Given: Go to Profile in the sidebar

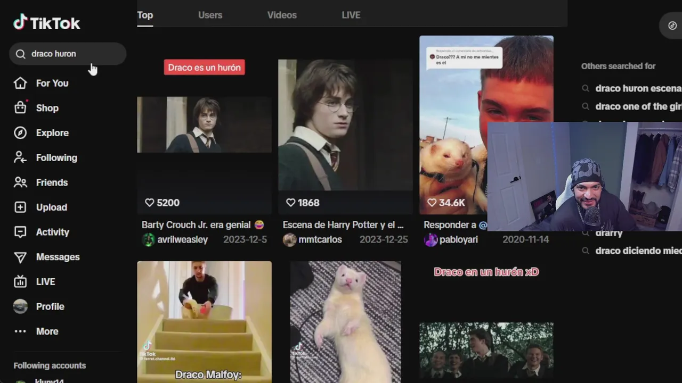Looking at the screenshot, I should pyautogui.click(x=50, y=306).
